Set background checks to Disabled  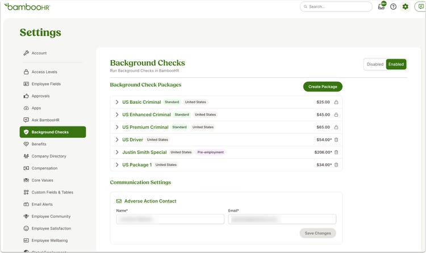point(375,64)
